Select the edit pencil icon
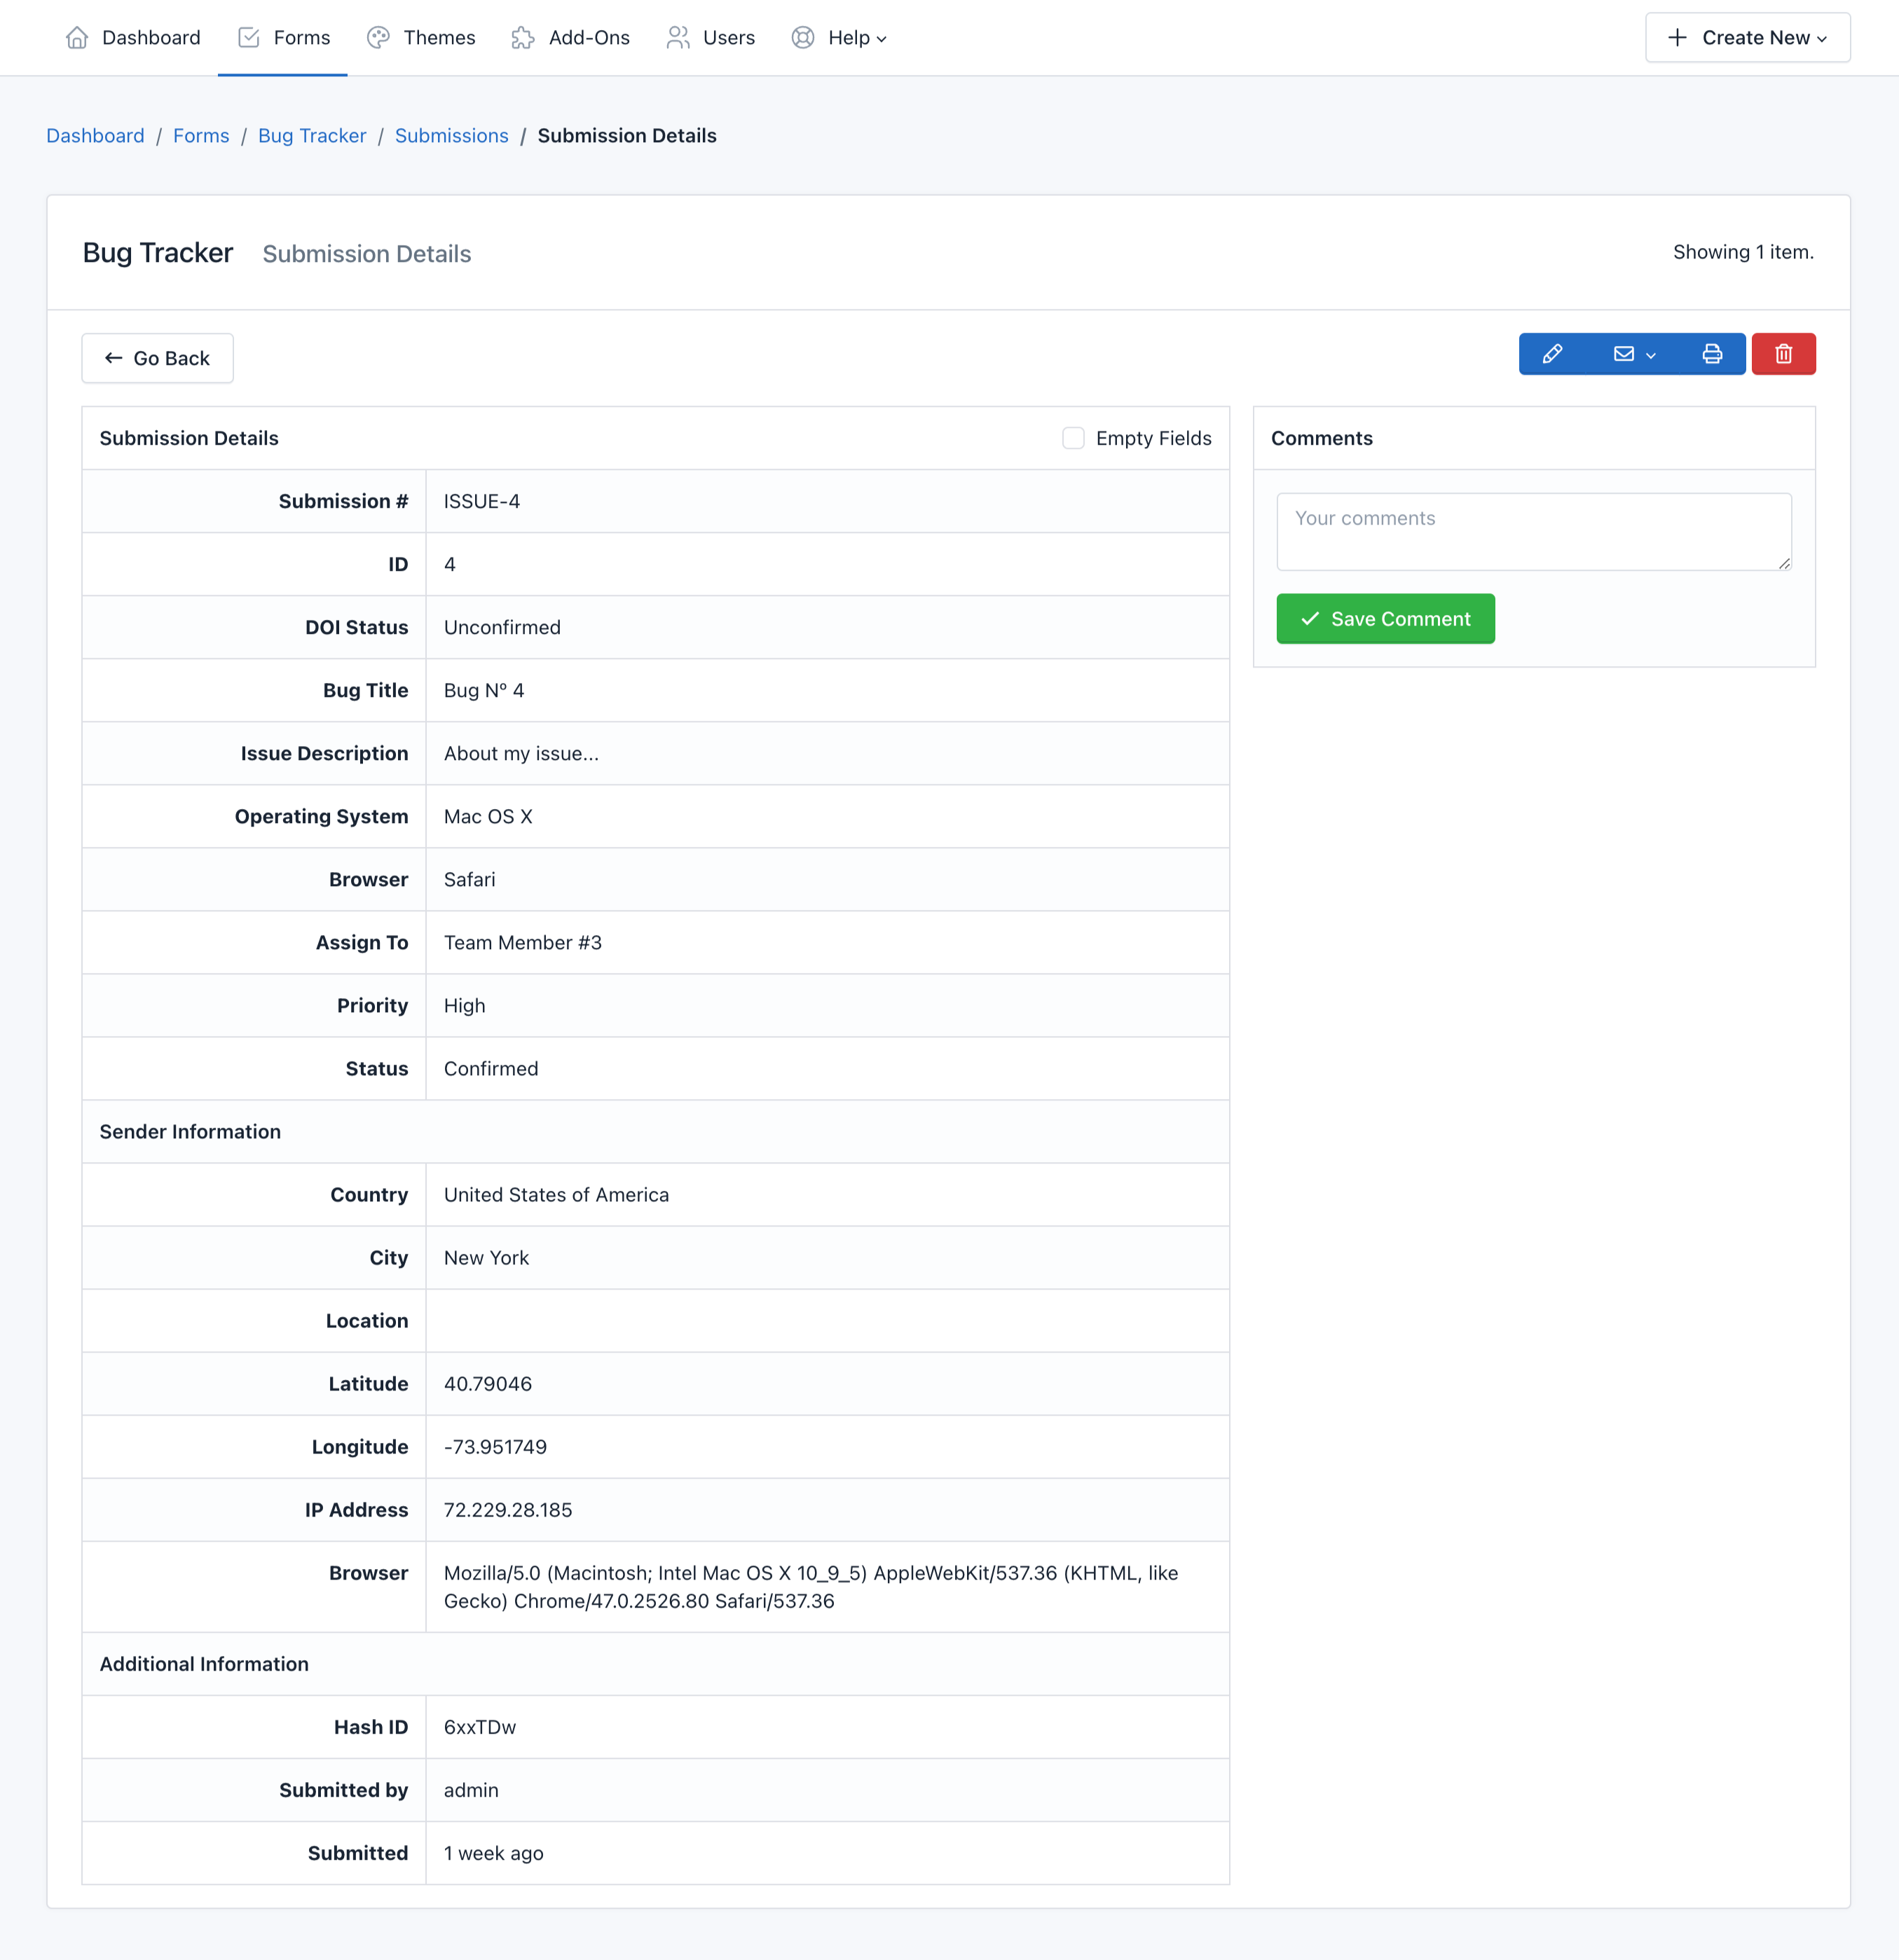This screenshot has width=1899, height=1960. [x=1554, y=354]
